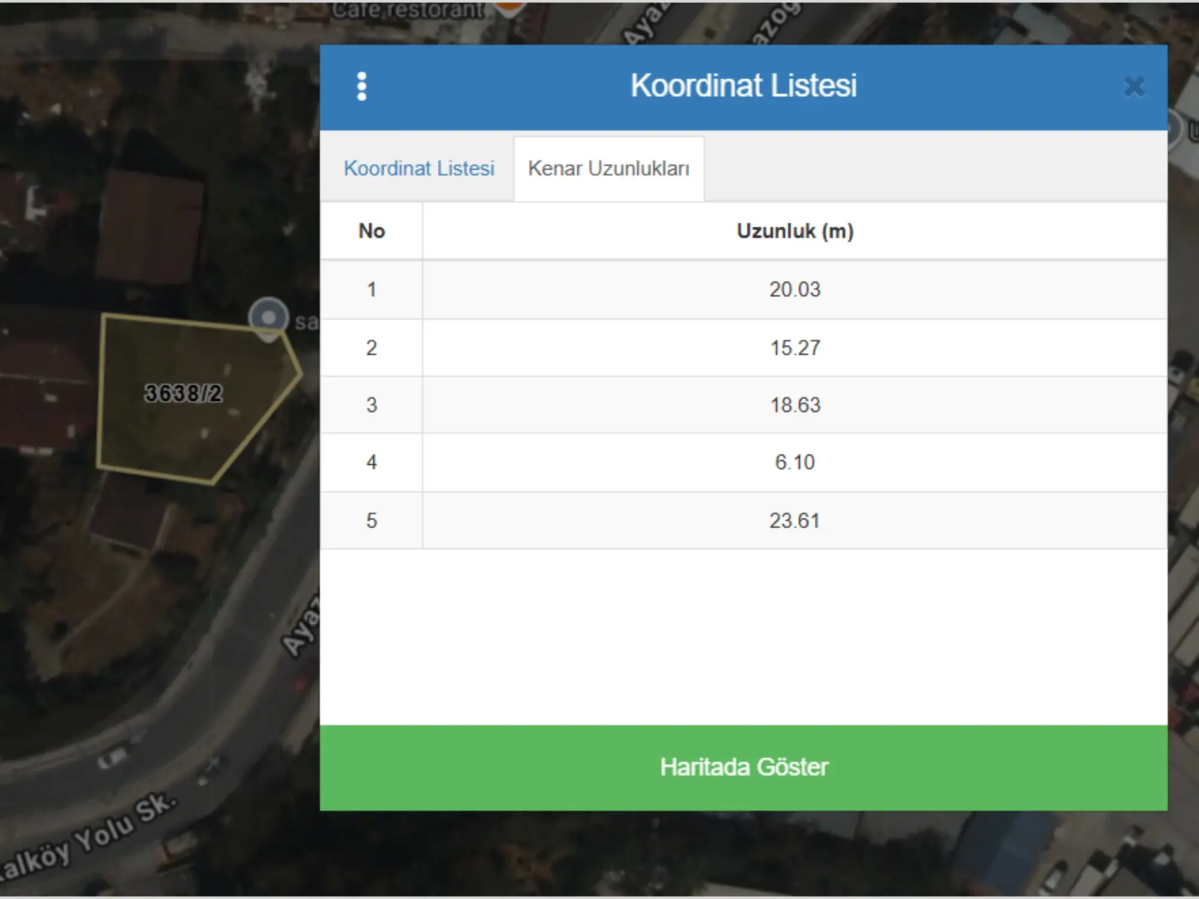The width and height of the screenshot is (1199, 899).
Task: Select the Kenar Uzunlukları tab
Action: [x=608, y=169]
